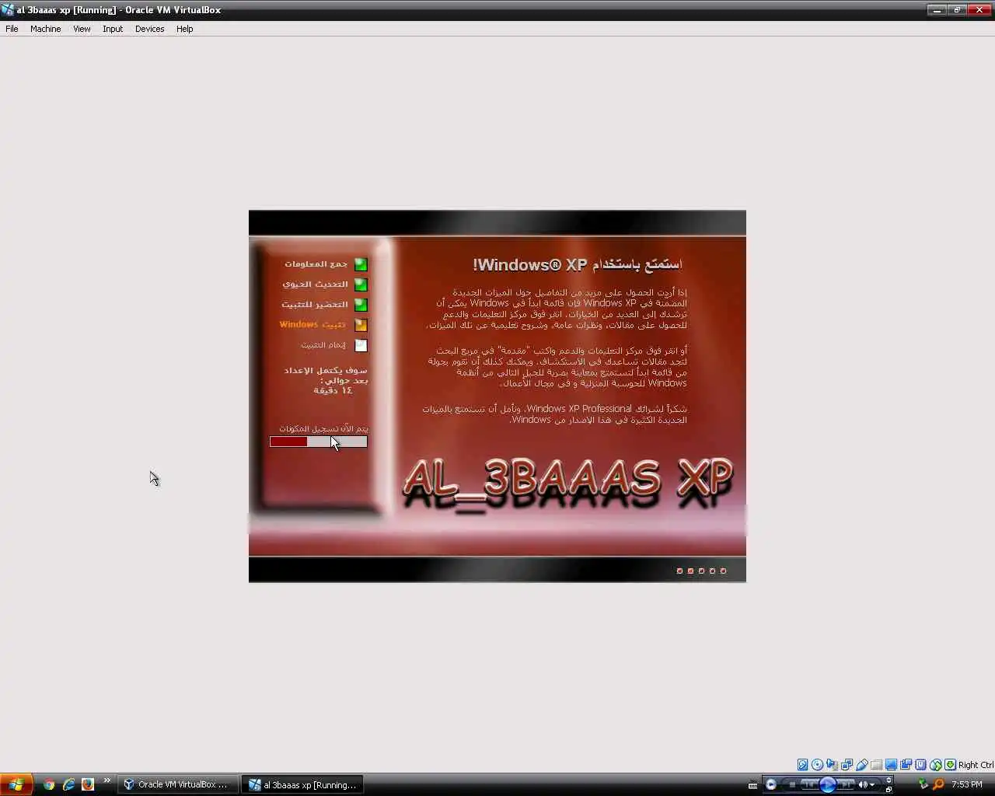Click the media toolbar up-down arrows button

[889, 780]
